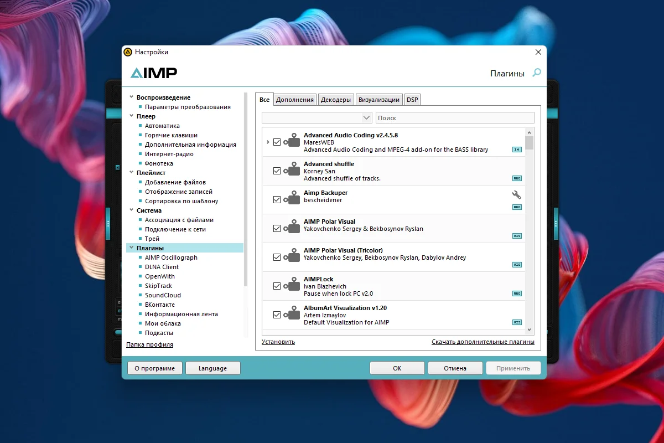The width and height of the screenshot is (664, 443).
Task: Collapse the Система tree section
Action: tap(131, 210)
